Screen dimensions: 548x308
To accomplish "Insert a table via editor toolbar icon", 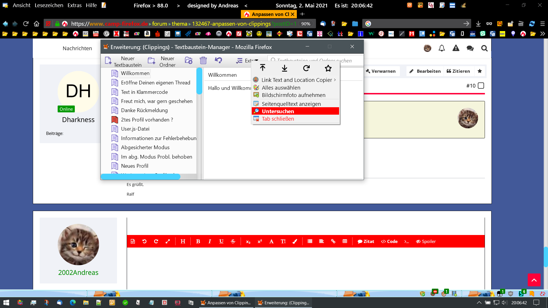I will pos(345,242).
